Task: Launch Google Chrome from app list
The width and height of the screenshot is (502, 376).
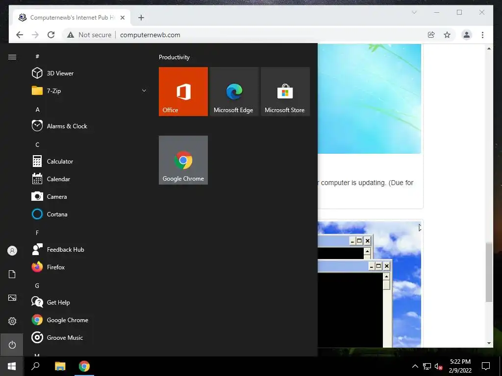Action: [88, 320]
